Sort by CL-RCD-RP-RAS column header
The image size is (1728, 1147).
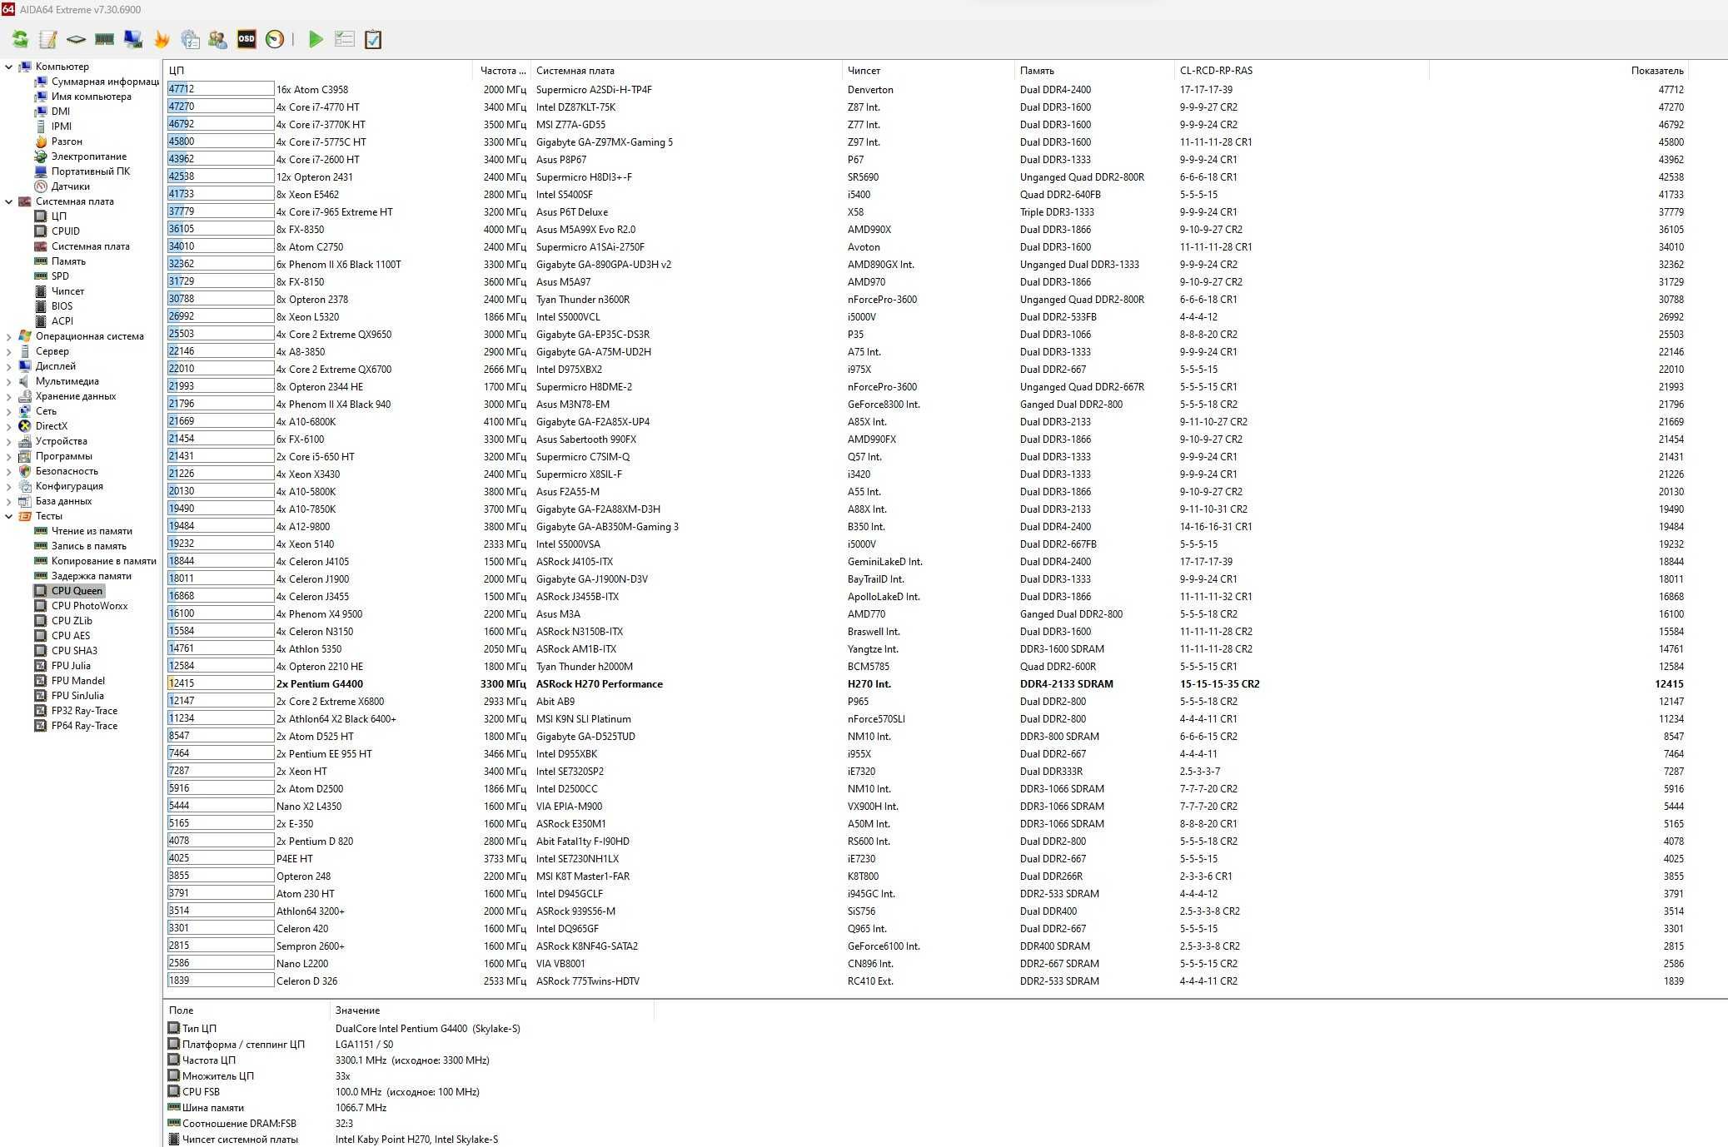click(1302, 71)
